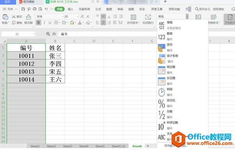
Task: Activate the 格式刷 format painter
Action: (x=28, y=19)
